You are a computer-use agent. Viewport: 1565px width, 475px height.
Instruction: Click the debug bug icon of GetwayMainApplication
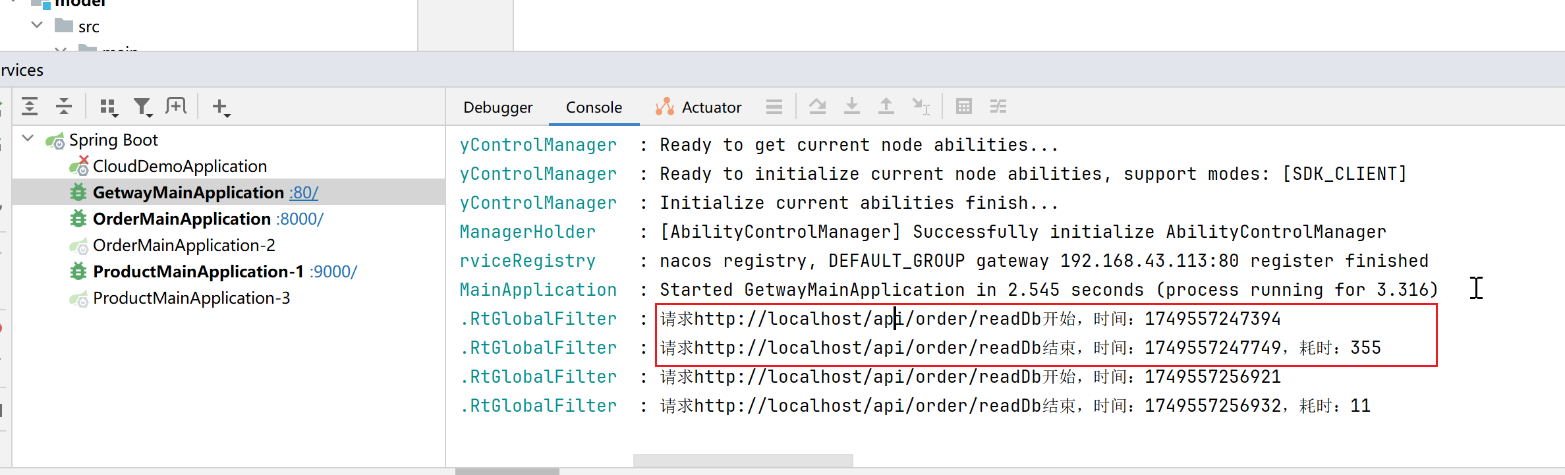click(78, 192)
